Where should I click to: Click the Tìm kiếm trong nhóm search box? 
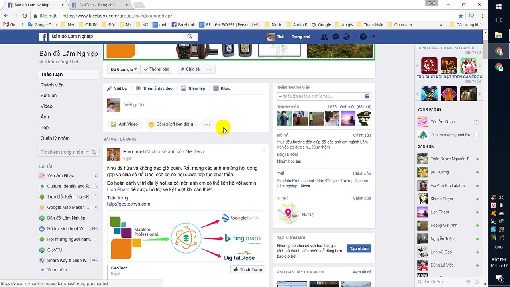pos(68,152)
